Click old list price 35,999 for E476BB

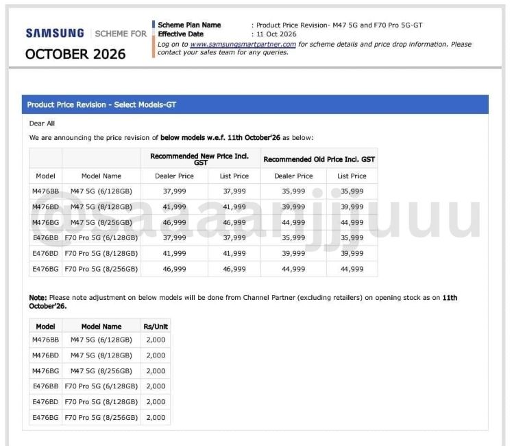(352, 237)
